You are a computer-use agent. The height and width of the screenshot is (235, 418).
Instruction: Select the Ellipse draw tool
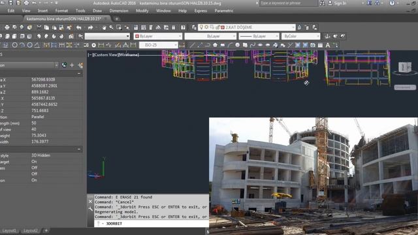pos(260,45)
